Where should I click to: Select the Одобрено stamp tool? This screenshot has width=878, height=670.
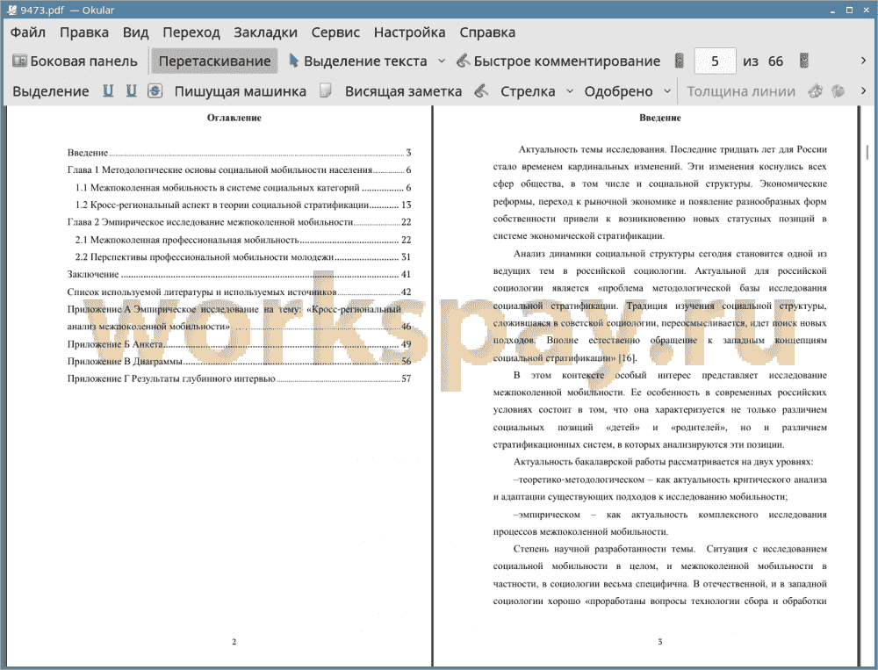pos(618,91)
